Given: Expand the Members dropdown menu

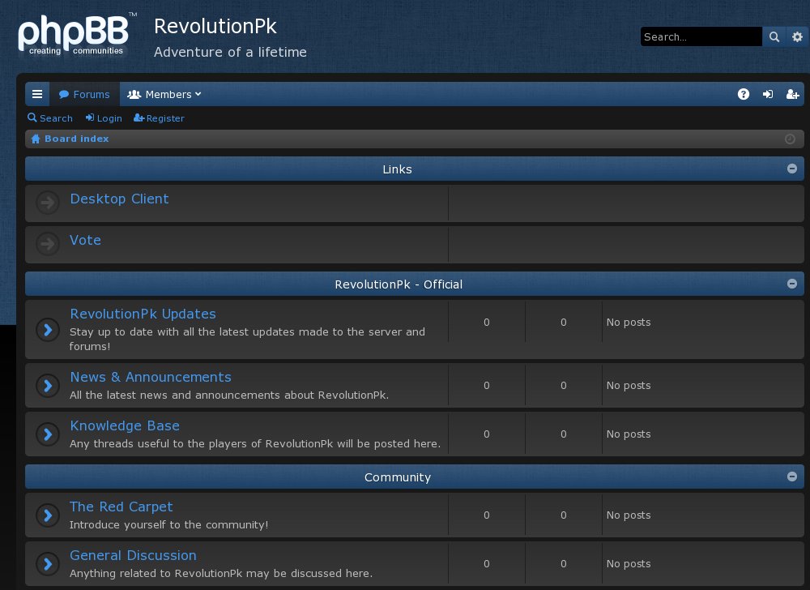Looking at the screenshot, I should click(x=164, y=94).
